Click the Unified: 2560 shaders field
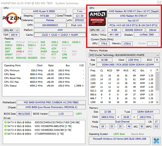 click(147, 35)
